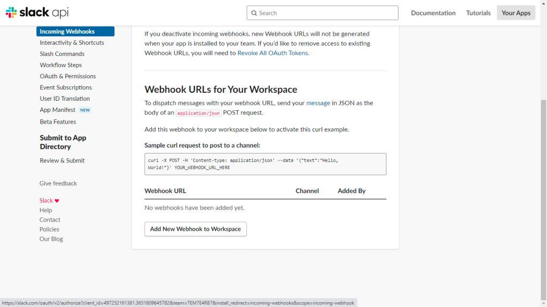547x307 pixels.
Task: Click Add New Webhook to Workspace
Action: (x=196, y=229)
